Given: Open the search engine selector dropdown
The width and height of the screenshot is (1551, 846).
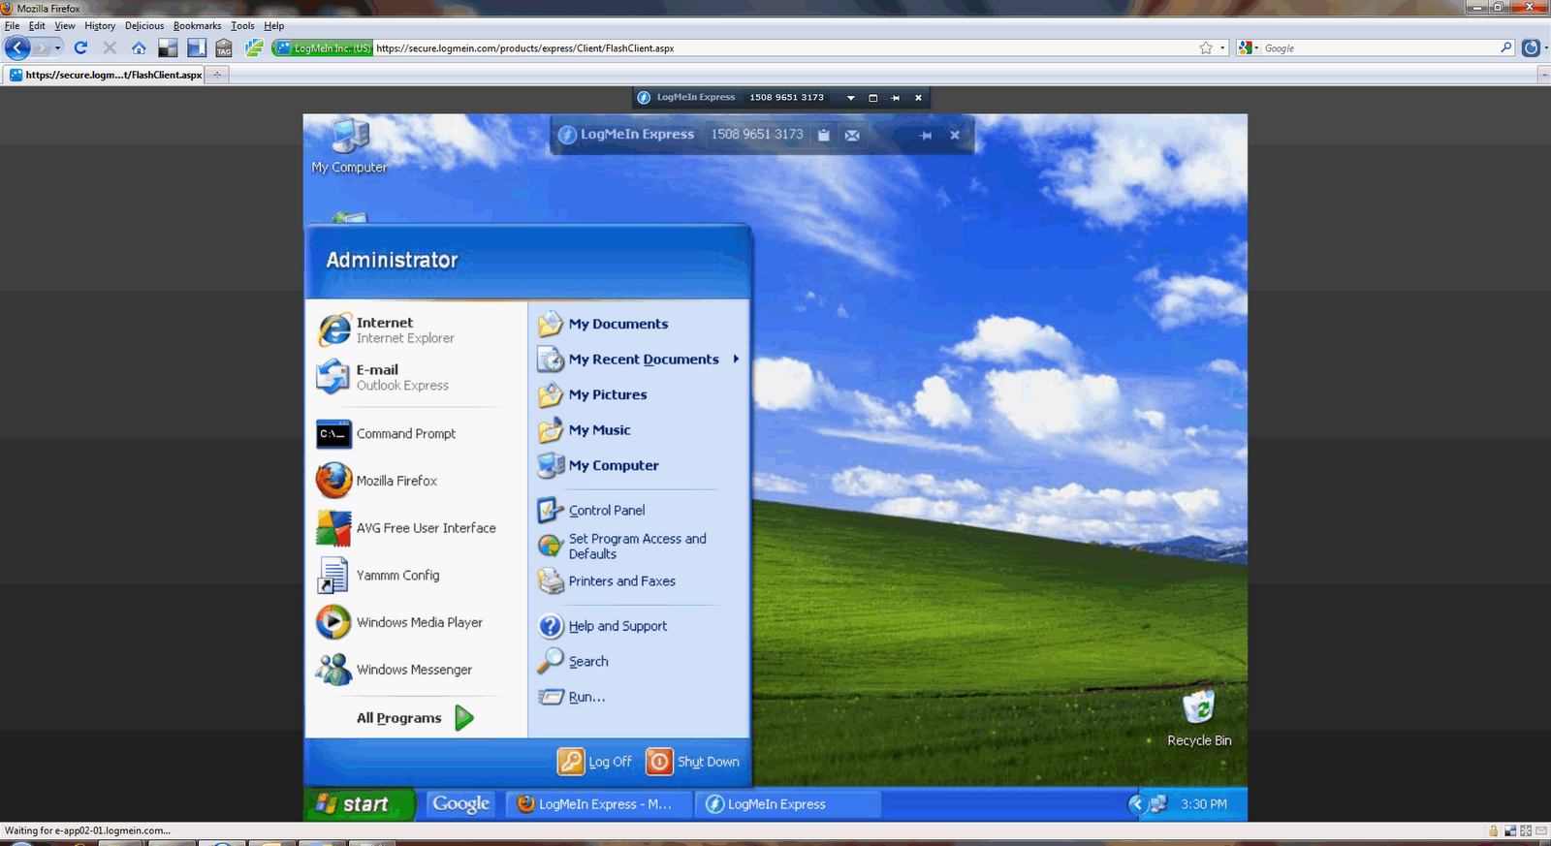Looking at the screenshot, I should click(x=1249, y=47).
